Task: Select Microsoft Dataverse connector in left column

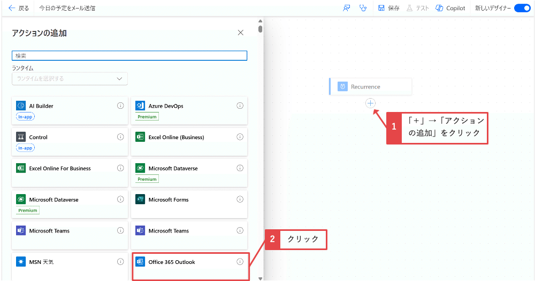Action: (x=70, y=204)
